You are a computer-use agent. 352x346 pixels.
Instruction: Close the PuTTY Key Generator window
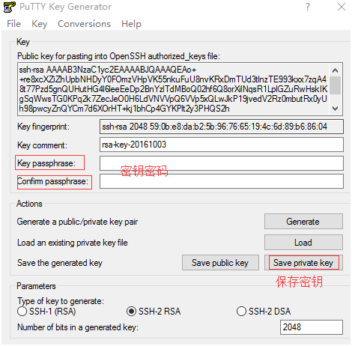pos(342,7)
